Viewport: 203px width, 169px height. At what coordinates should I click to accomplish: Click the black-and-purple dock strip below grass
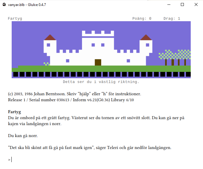point(101,74)
